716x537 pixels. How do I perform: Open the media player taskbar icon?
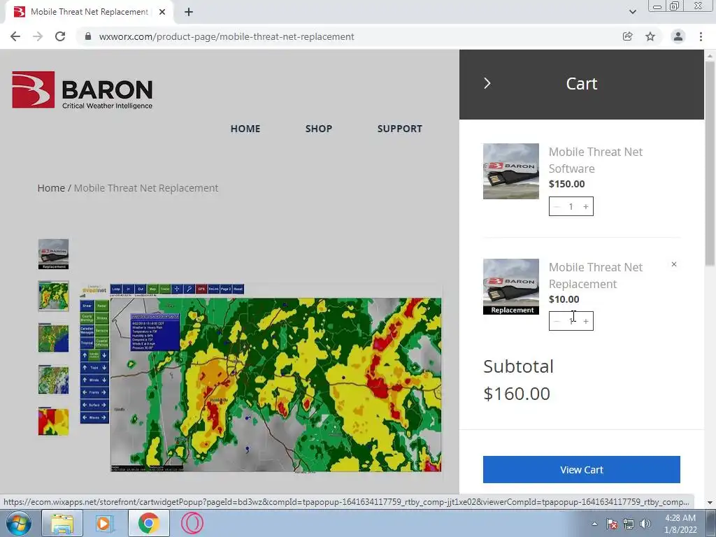[x=104, y=523]
